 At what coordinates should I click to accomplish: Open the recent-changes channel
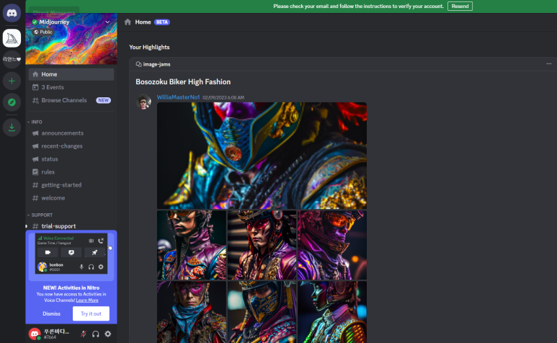tap(71, 146)
